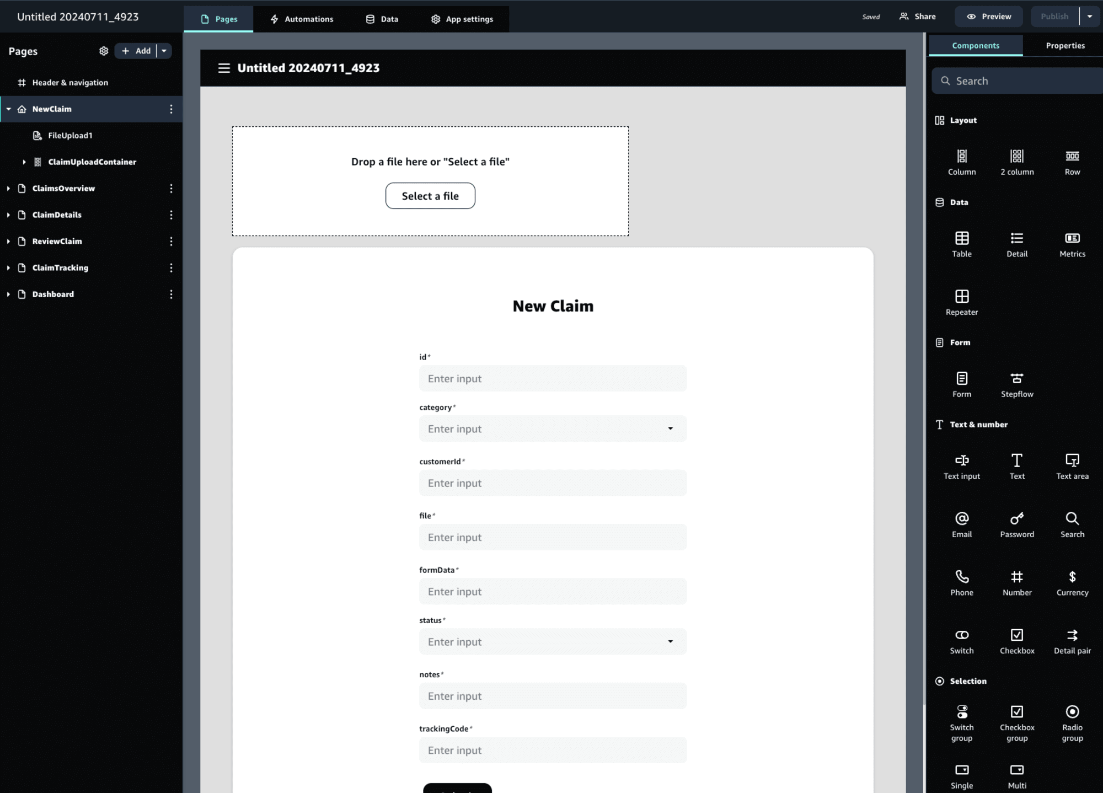Viewport: 1103px width, 793px height.
Task: Select the Row layout component
Action: pos(1072,162)
